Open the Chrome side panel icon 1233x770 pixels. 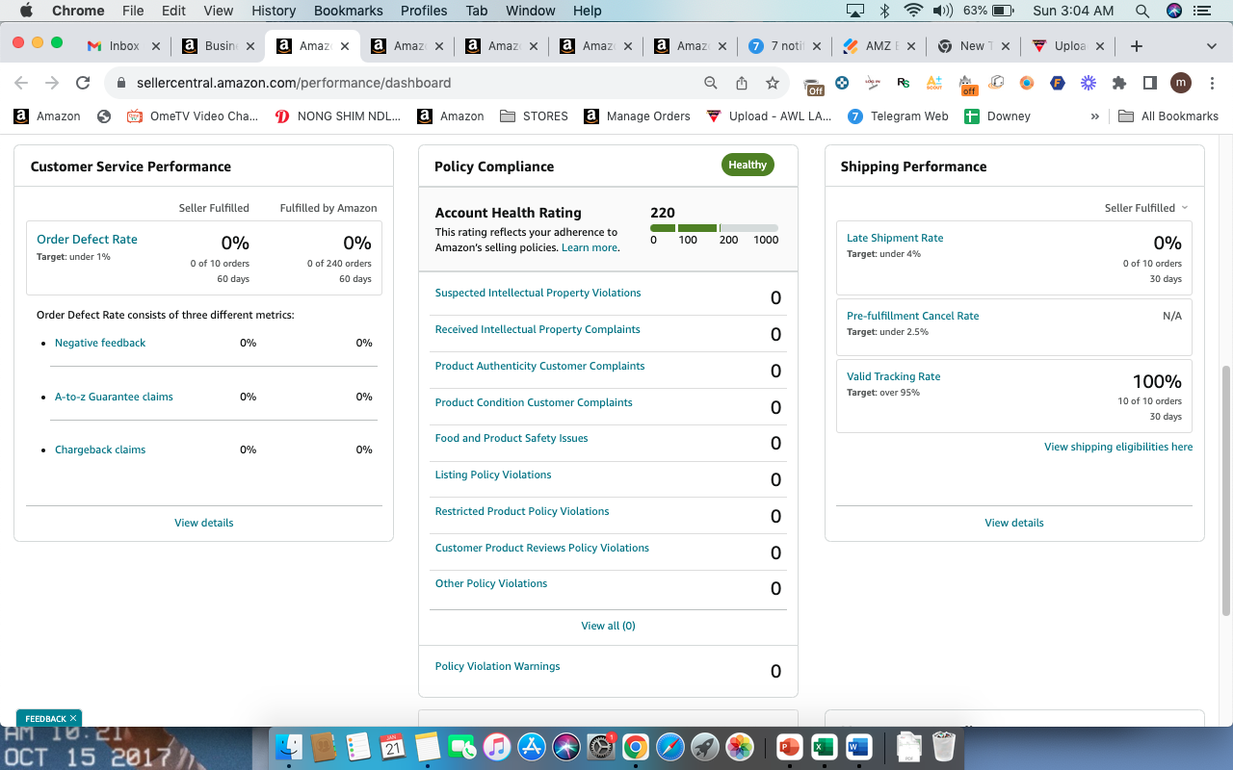[1150, 83]
